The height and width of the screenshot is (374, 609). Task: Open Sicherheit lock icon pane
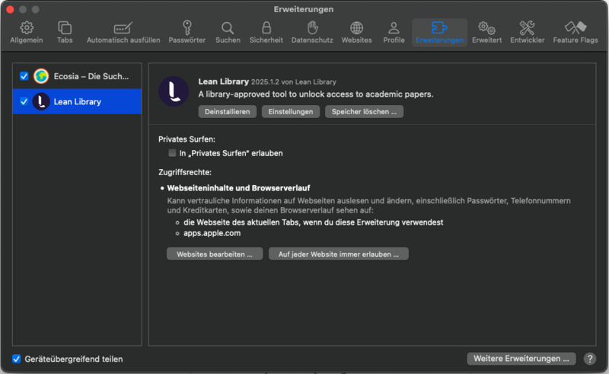266,32
